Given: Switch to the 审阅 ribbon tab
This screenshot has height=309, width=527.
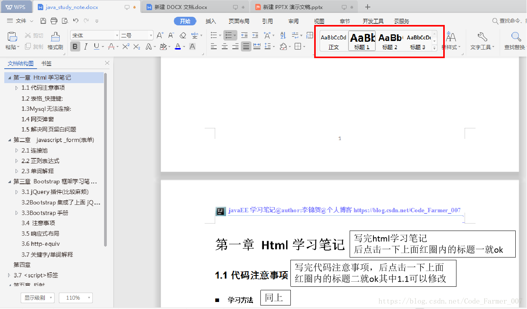Looking at the screenshot, I should 294,21.
